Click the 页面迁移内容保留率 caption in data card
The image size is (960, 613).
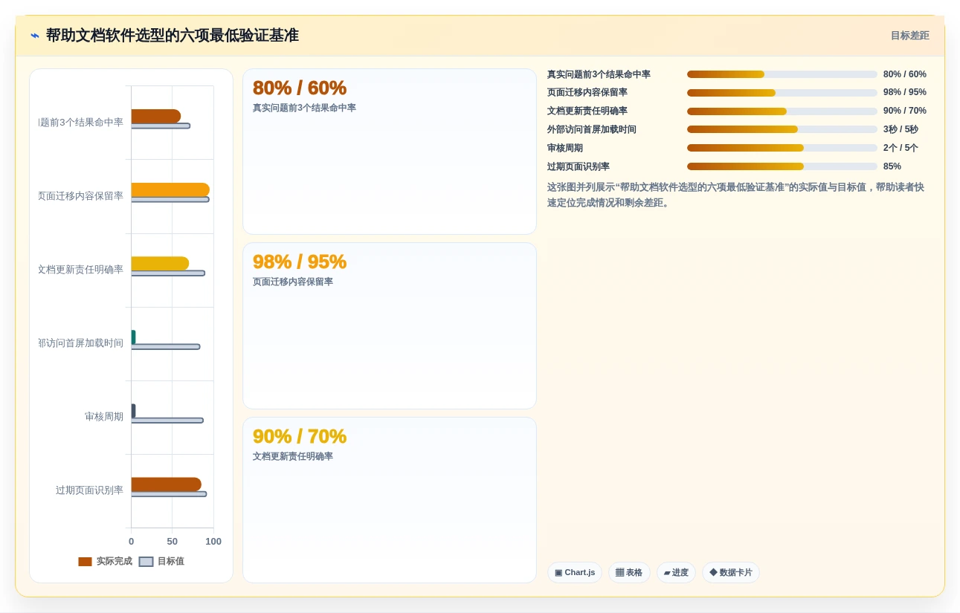point(293,282)
